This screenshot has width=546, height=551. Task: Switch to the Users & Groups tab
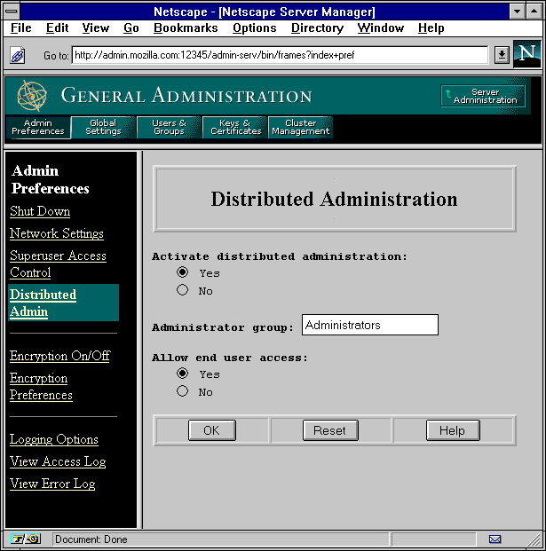tap(169, 127)
